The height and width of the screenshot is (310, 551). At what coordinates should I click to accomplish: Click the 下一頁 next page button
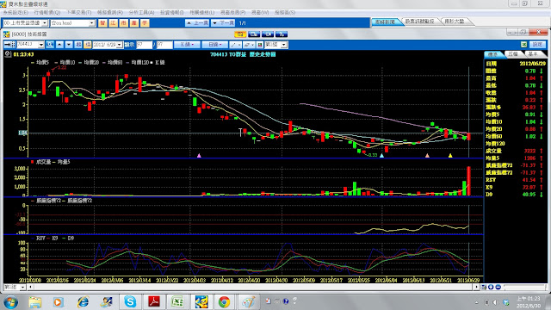click(x=223, y=23)
